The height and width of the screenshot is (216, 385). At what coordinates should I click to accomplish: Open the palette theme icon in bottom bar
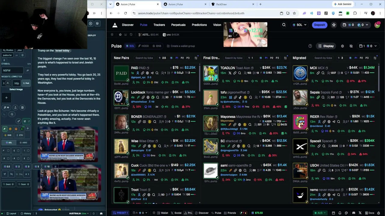coord(346,213)
